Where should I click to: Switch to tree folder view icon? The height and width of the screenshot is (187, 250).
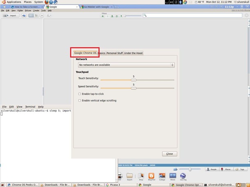36,16
